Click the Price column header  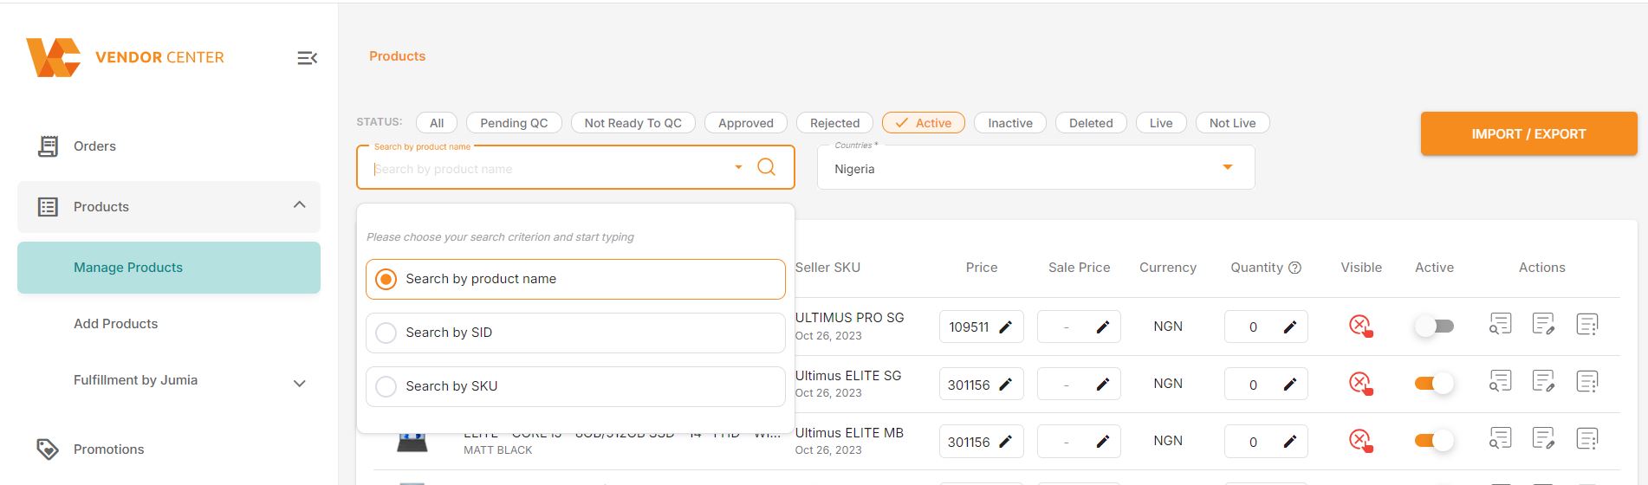click(982, 268)
